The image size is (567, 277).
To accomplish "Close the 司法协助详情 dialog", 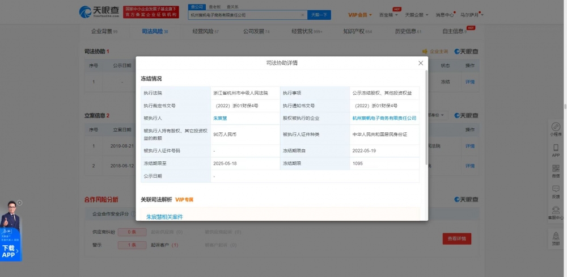I will click(x=421, y=63).
